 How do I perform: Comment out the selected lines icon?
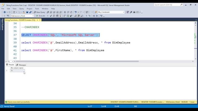click(86, 16)
